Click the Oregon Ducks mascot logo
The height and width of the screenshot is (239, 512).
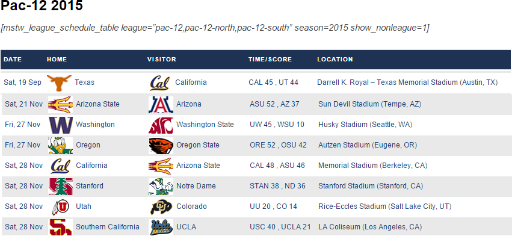[60, 146]
